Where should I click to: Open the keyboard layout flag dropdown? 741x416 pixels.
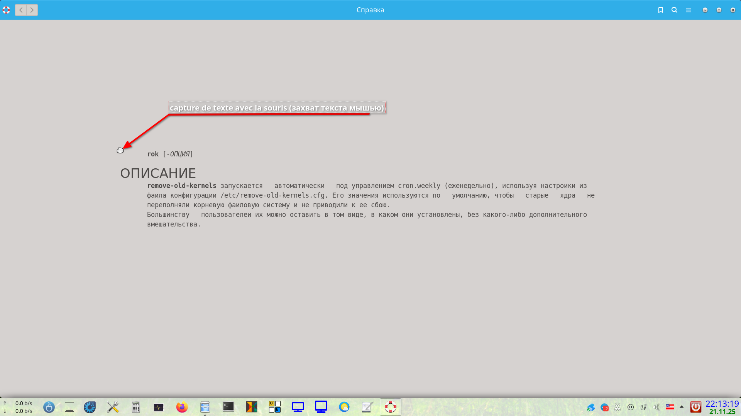click(x=670, y=407)
